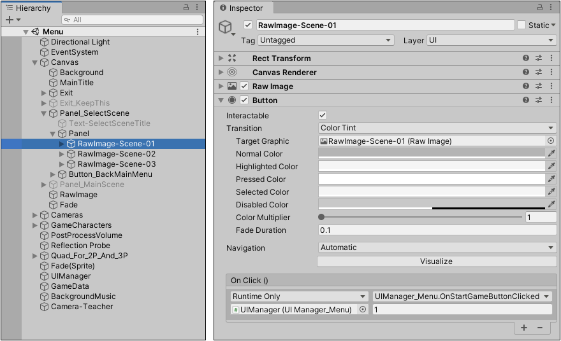Viewport: 561px width, 341px height.
Task: Click the Visualize button
Action: click(x=436, y=261)
